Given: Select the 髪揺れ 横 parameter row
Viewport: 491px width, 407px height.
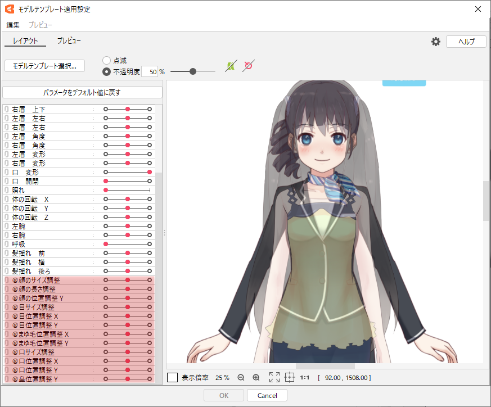Looking at the screenshot, I should click(x=79, y=262).
